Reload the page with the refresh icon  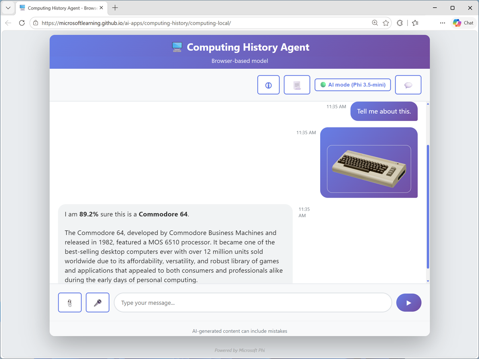tap(22, 23)
